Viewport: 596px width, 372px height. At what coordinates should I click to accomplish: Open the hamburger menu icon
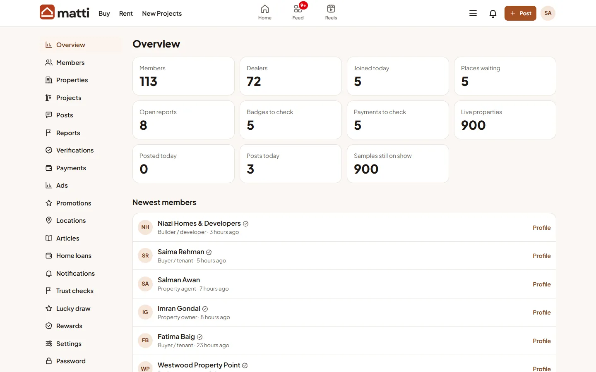pos(473,13)
